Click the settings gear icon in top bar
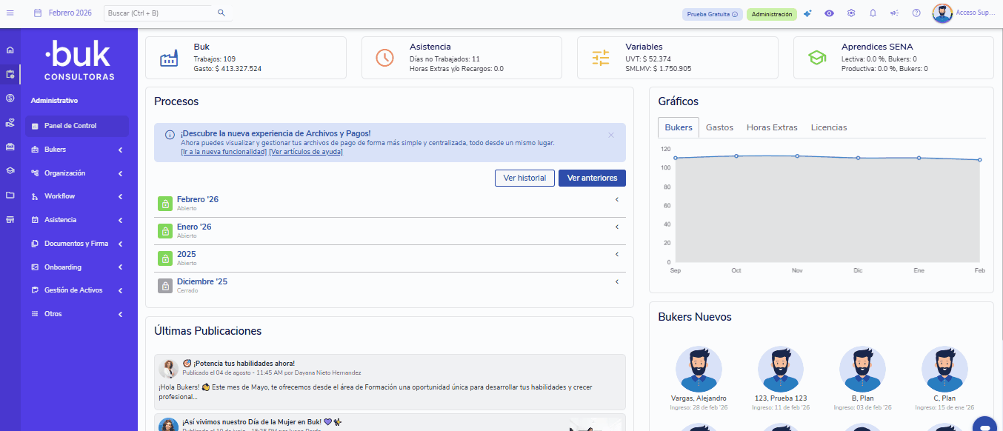This screenshot has height=431, width=1003. pyautogui.click(x=851, y=13)
